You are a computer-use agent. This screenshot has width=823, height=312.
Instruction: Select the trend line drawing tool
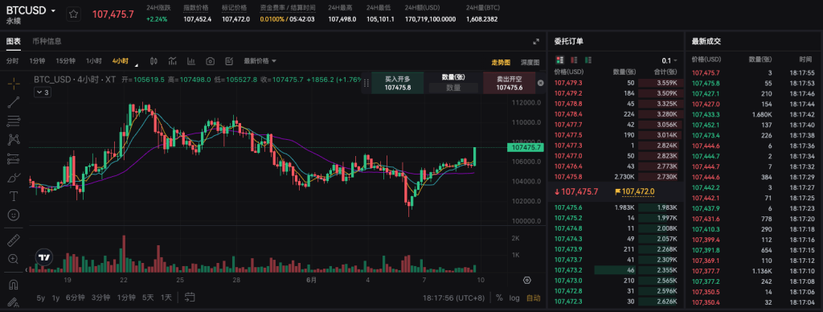pyautogui.click(x=14, y=102)
